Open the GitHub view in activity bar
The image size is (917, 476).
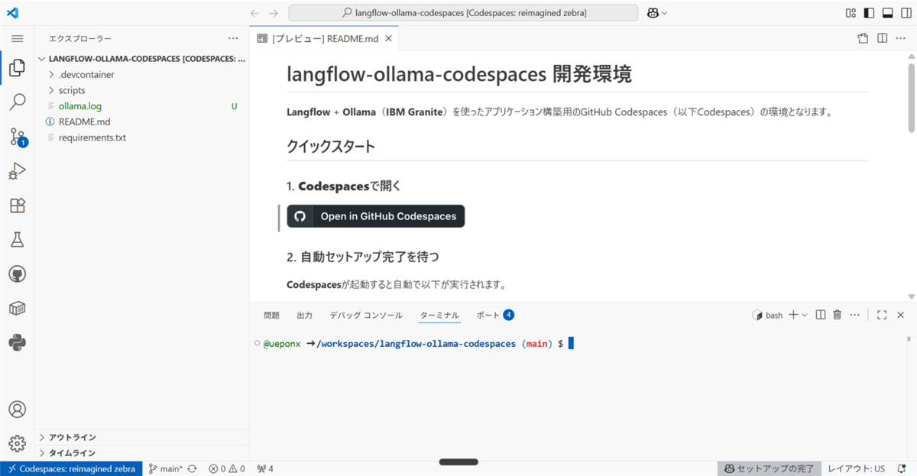coord(17,274)
